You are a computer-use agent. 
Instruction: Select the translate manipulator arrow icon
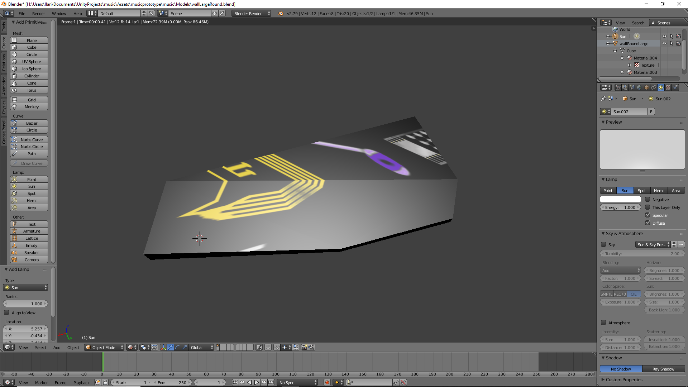coord(170,347)
